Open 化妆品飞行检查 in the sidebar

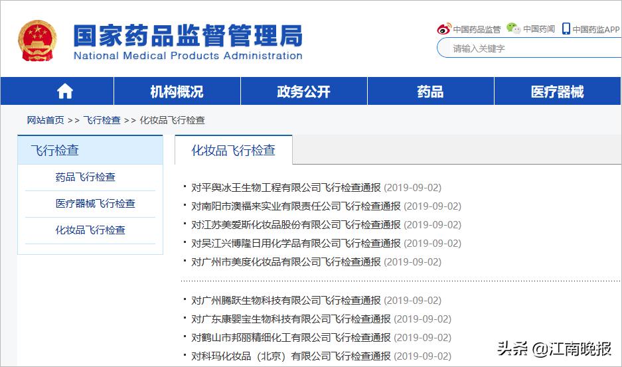(90, 230)
